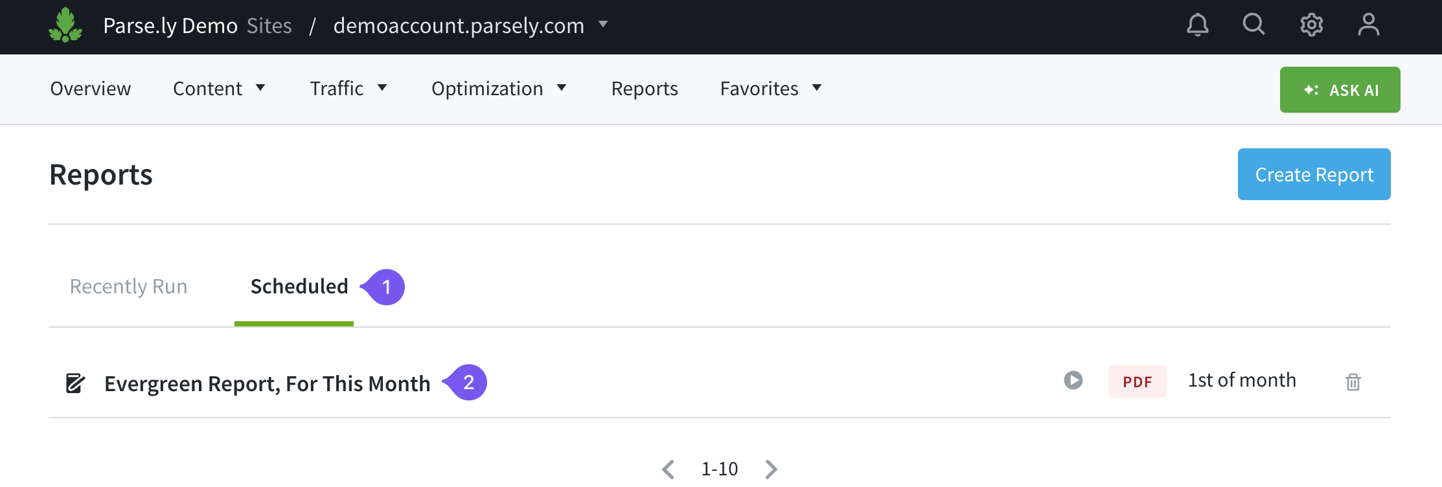
Task: Switch to the Recently Run tab
Action: tap(128, 286)
